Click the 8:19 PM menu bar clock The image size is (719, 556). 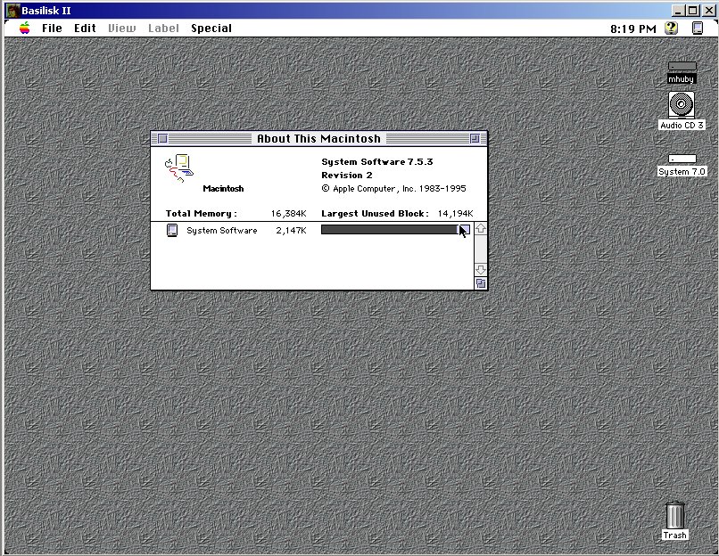[x=632, y=29]
